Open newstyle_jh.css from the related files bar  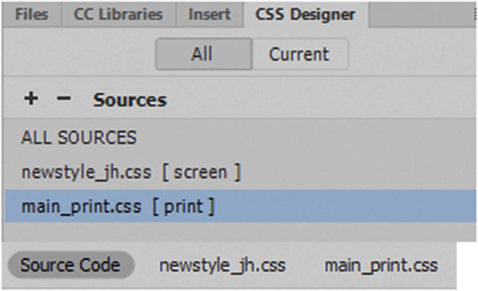[222, 265]
